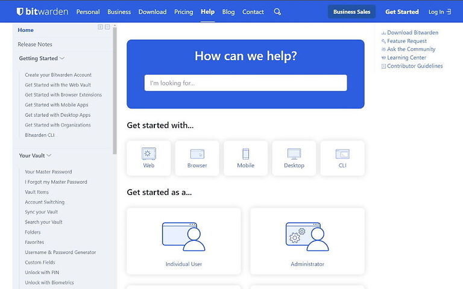The height and width of the screenshot is (289, 463).
Task: Open the CLI terminal card icon
Action: click(342, 154)
